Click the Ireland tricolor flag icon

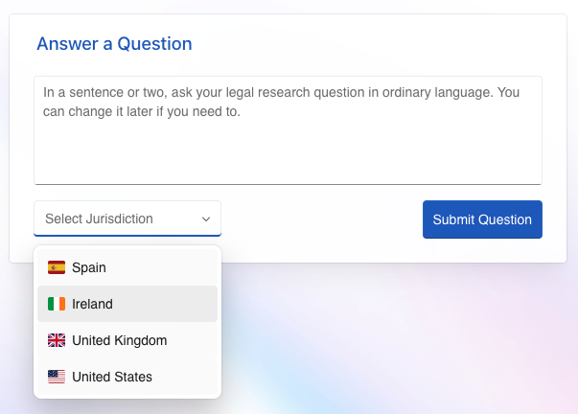pyautogui.click(x=57, y=304)
